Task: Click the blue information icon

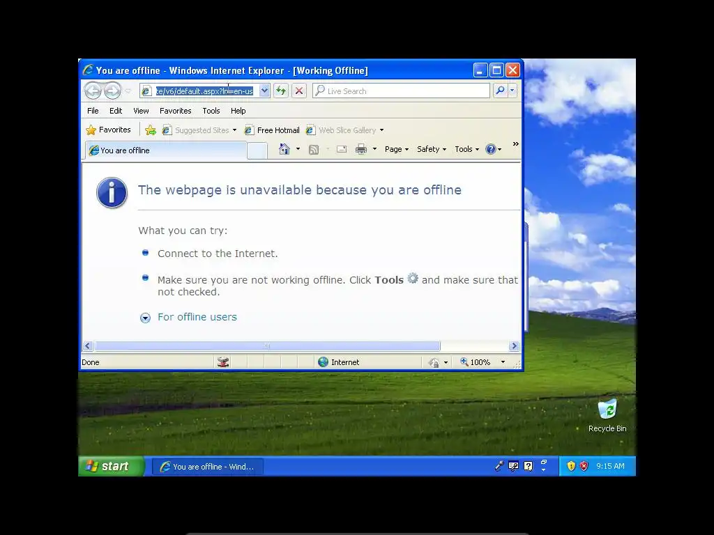Action: pos(112,192)
